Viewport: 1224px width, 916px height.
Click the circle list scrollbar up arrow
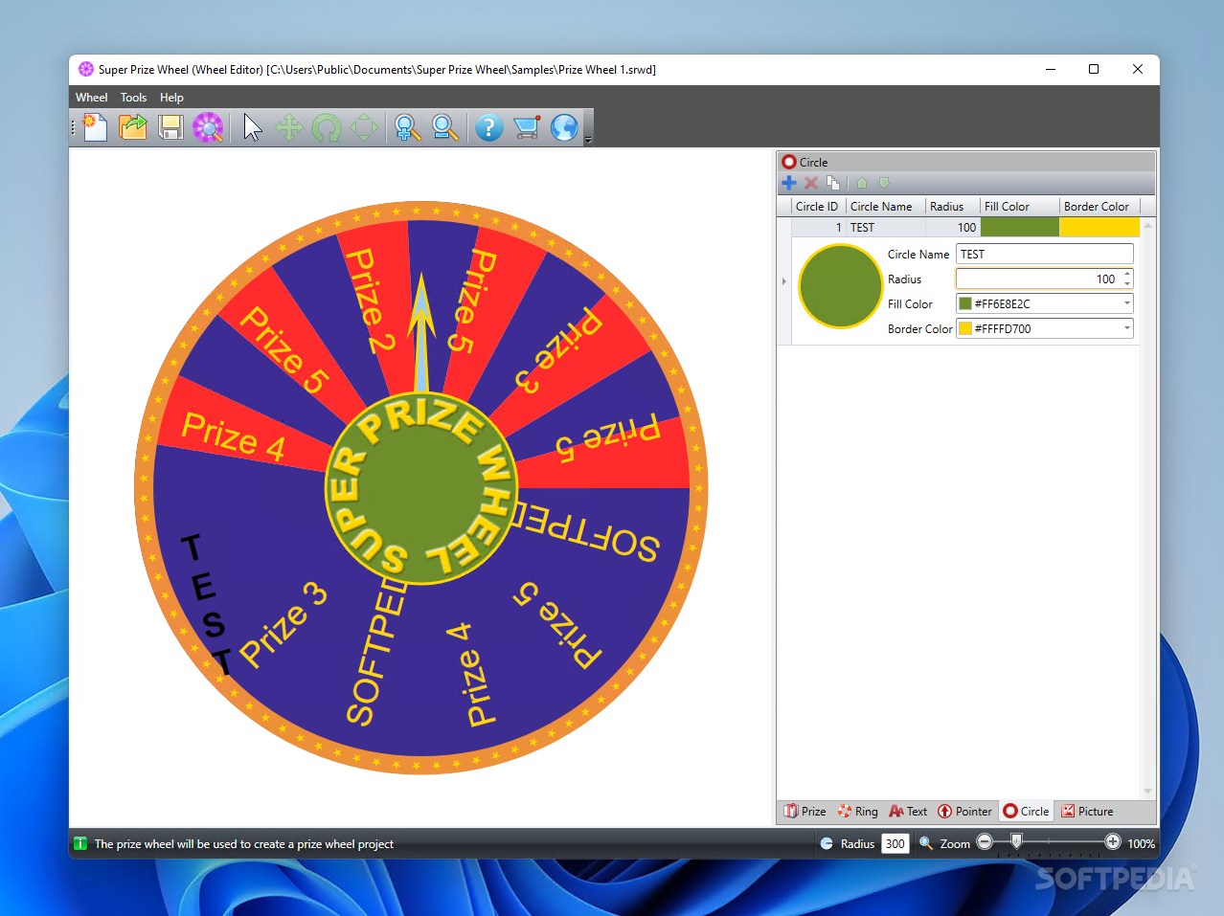(x=1147, y=226)
